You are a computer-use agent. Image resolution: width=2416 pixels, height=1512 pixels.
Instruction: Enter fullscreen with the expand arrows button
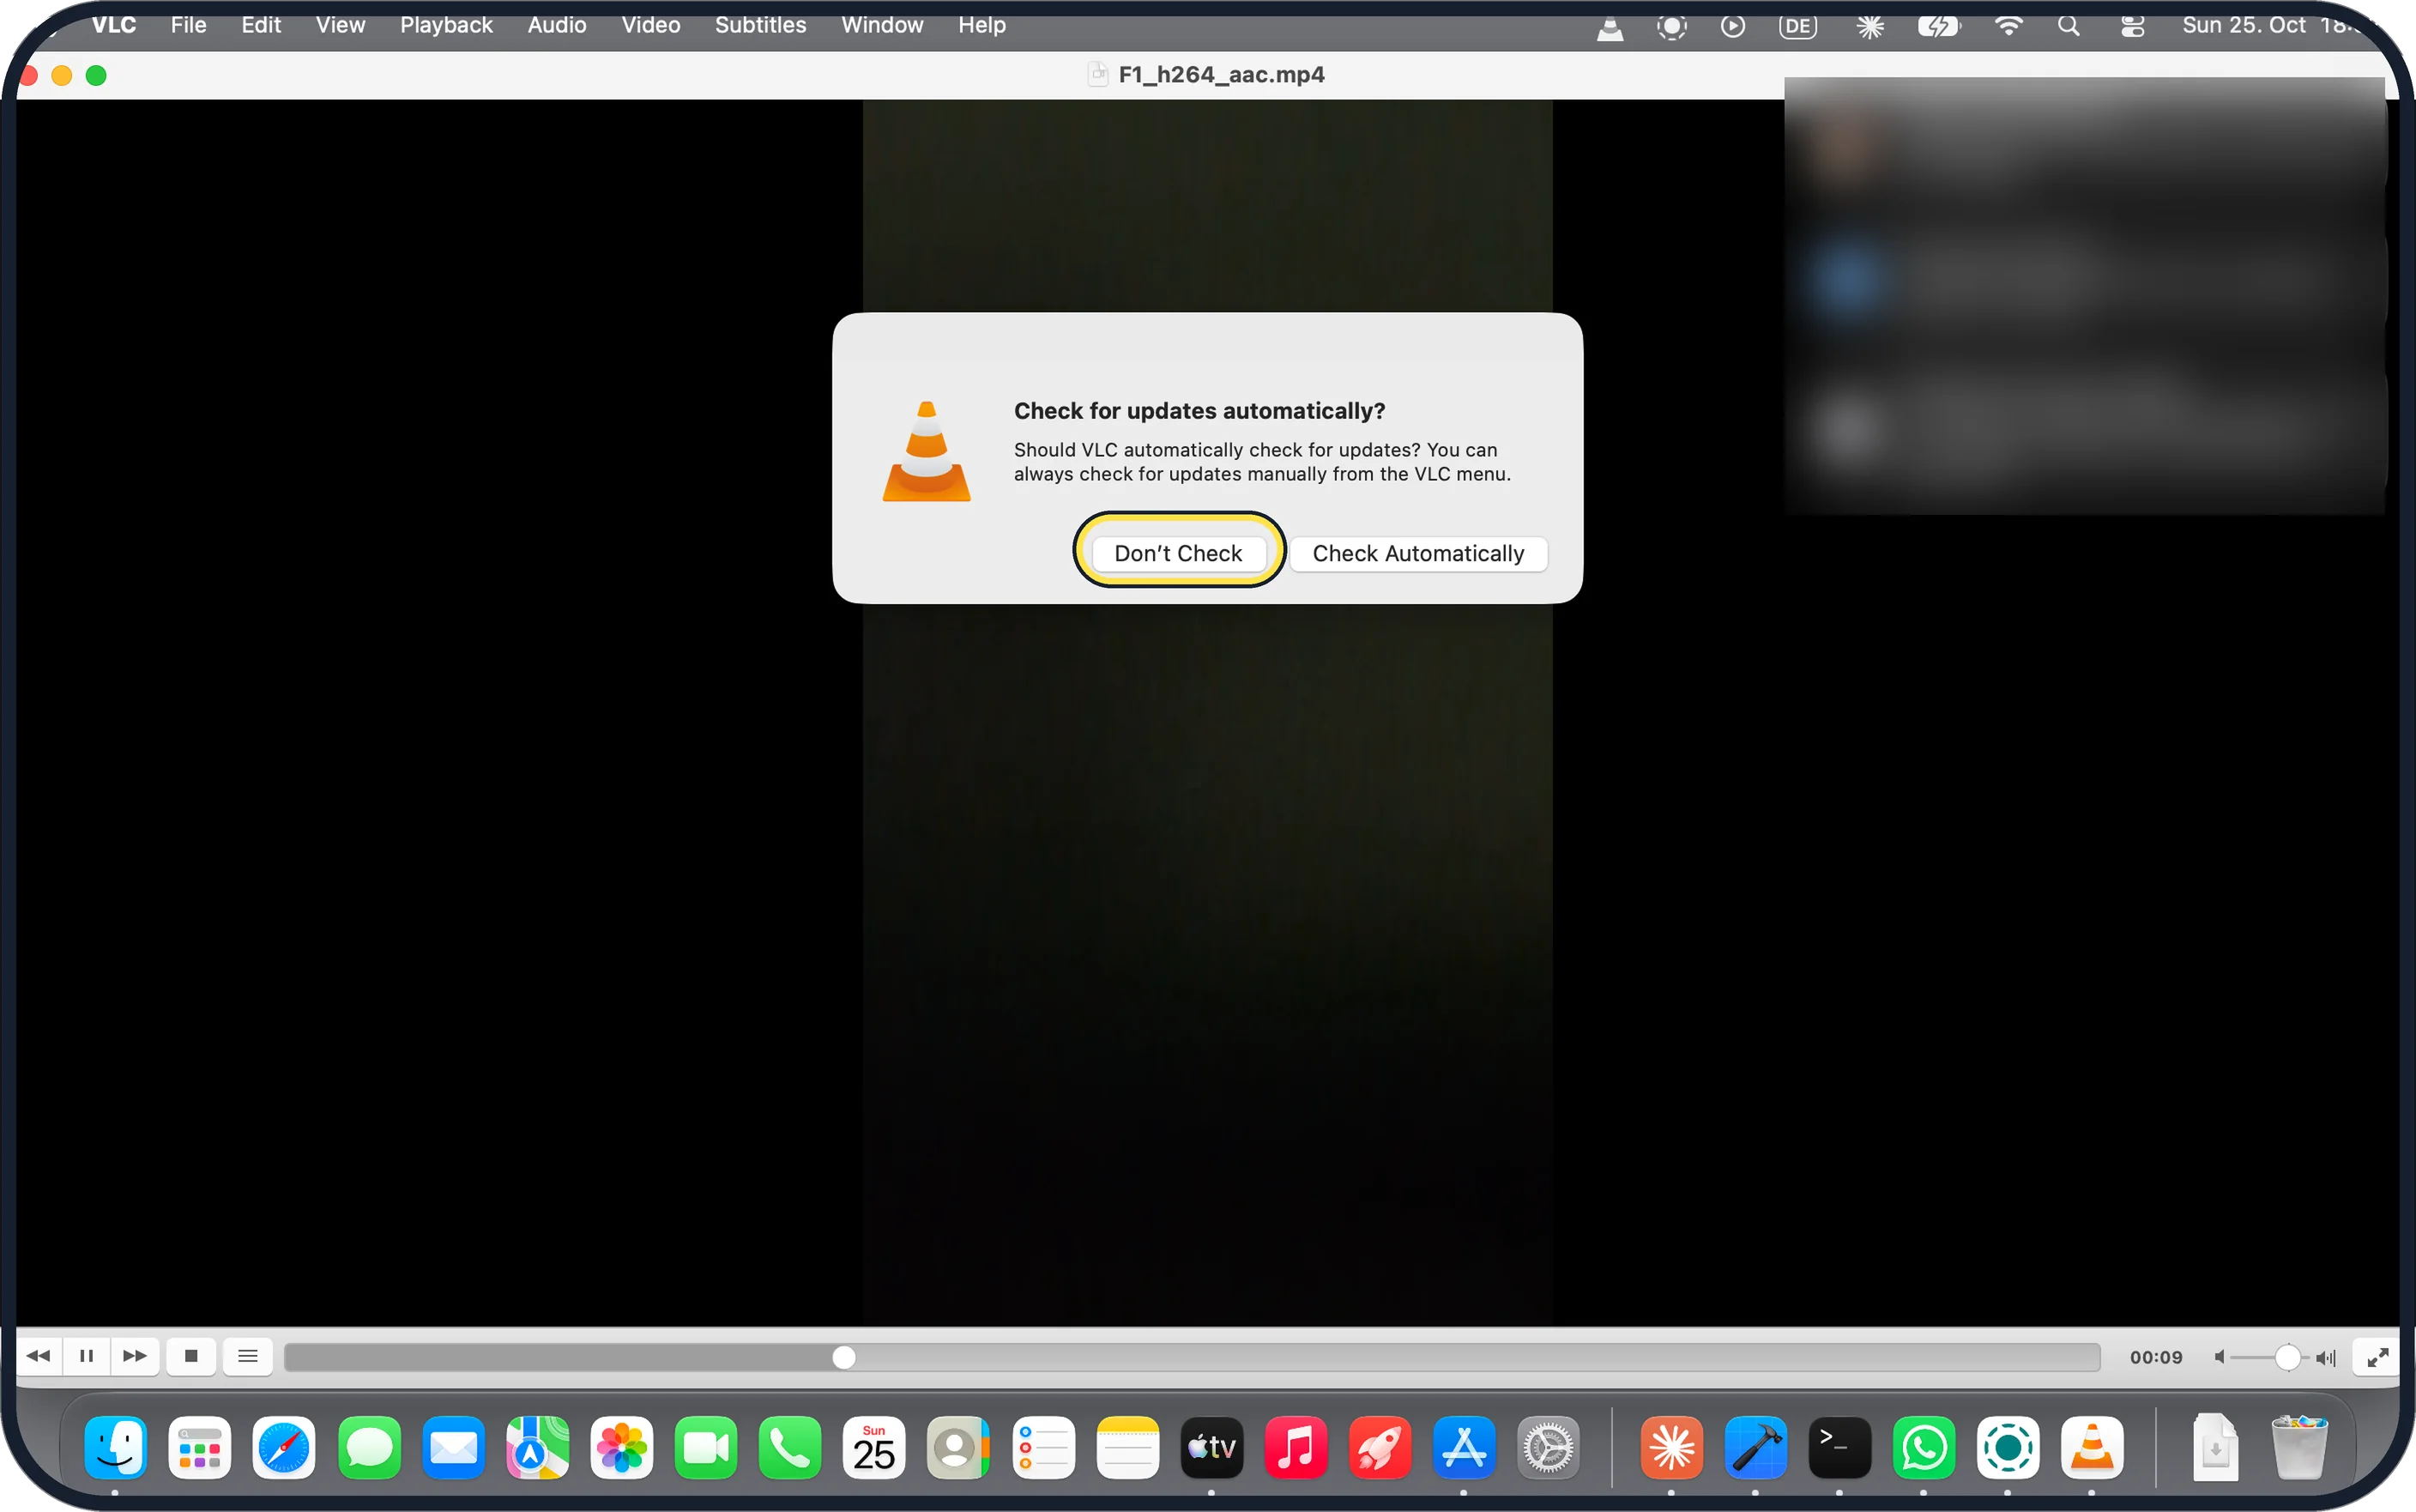pyautogui.click(x=2377, y=1357)
